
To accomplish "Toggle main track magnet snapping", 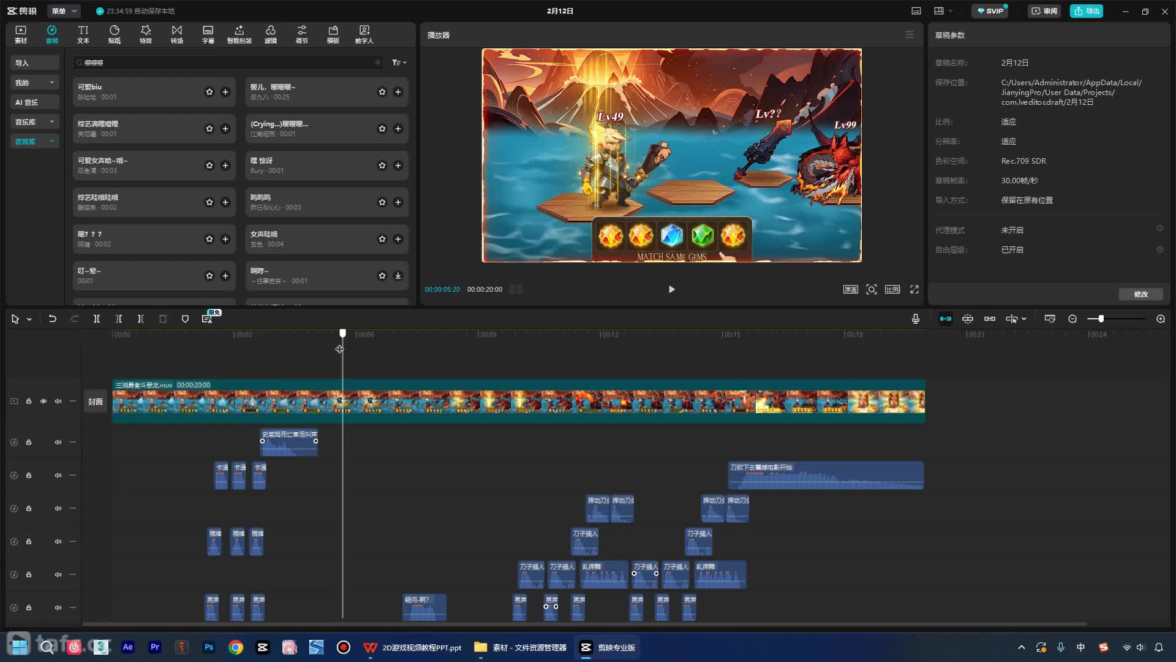I will tap(946, 319).
